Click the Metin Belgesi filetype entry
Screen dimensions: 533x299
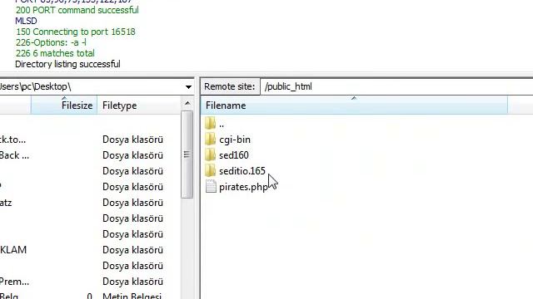132,296
